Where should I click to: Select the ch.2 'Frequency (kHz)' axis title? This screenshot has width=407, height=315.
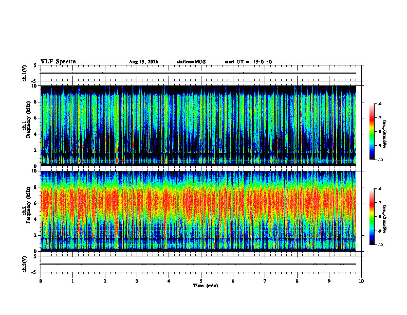coord(28,205)
